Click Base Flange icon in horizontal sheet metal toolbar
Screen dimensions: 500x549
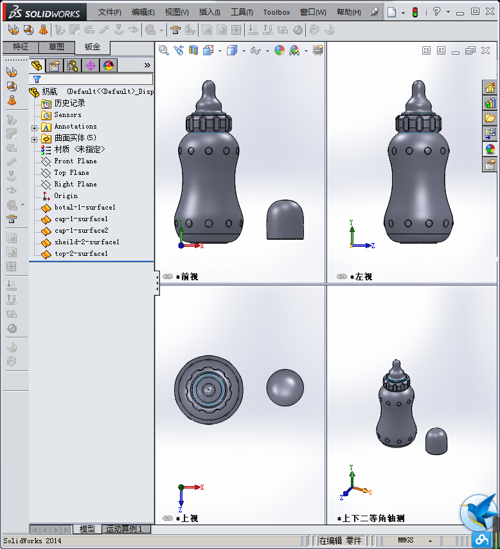pos(13,30)
